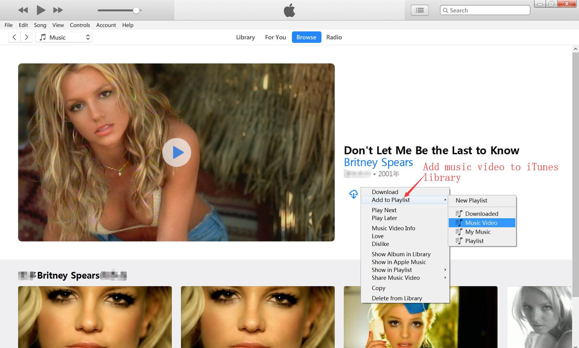Screen dimensions: 579x348
Task: Select the Library tab
Action: [245, 37]
